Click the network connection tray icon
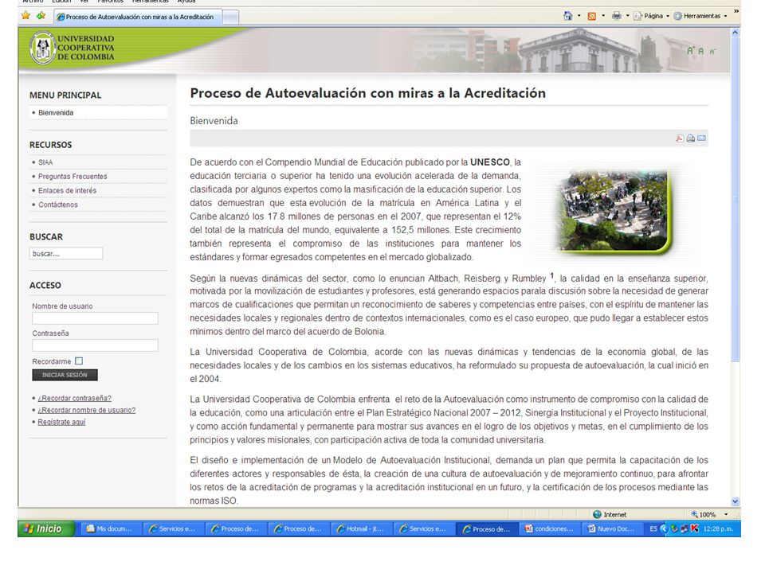The image size is (765, 573). tap(685, 528)
